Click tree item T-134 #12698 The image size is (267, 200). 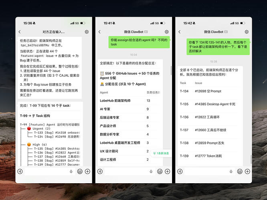click(57, 137)
